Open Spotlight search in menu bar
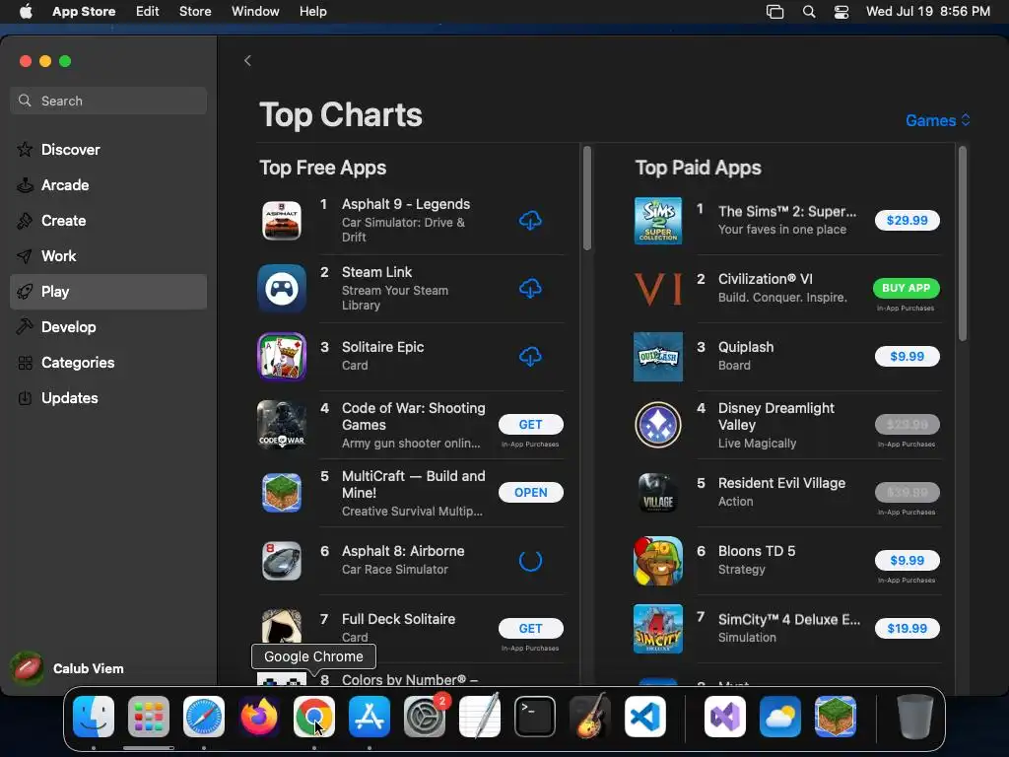Viewport: 1009px width, 757px height. (809, 12)
